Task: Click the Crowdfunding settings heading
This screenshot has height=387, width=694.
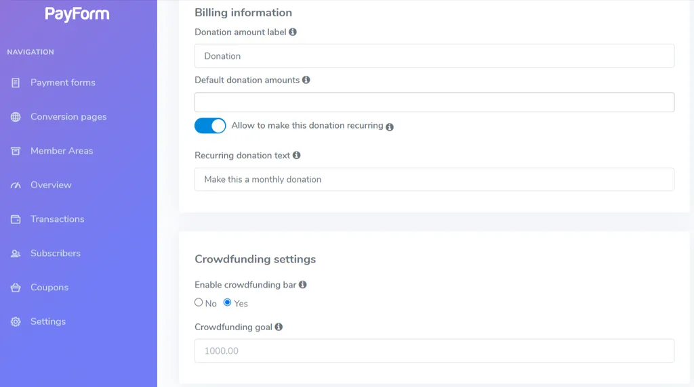Action: pos(256,259)
